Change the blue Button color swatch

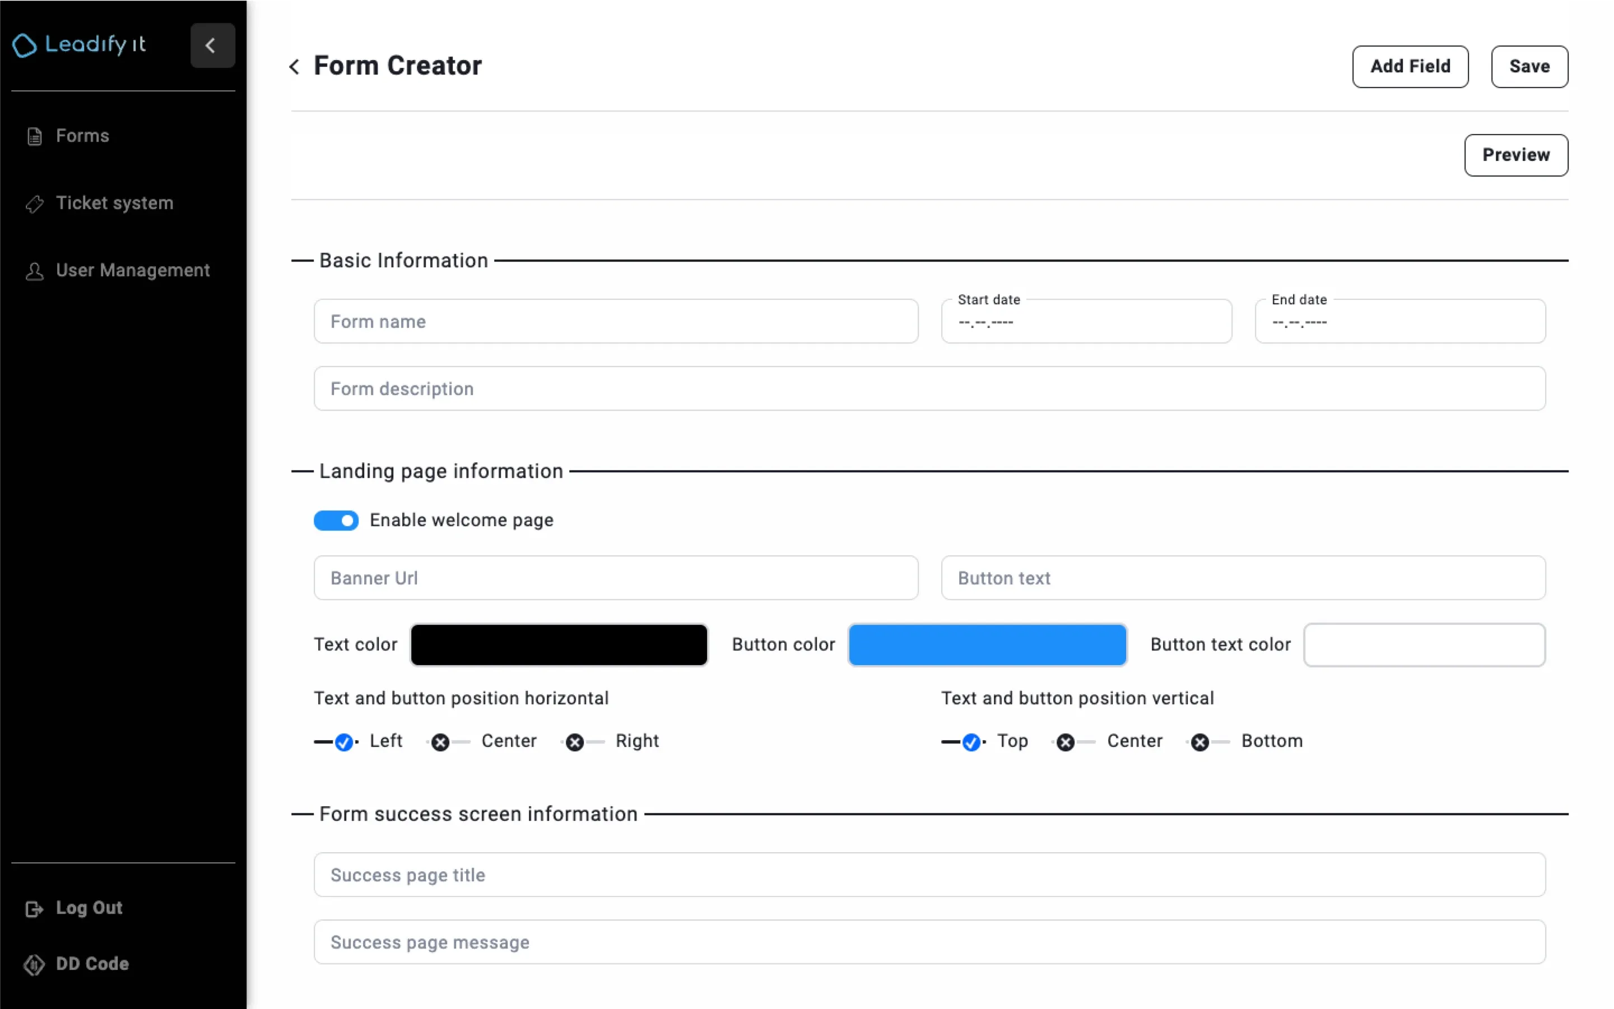pyautogui.click(x=987, y=645)
